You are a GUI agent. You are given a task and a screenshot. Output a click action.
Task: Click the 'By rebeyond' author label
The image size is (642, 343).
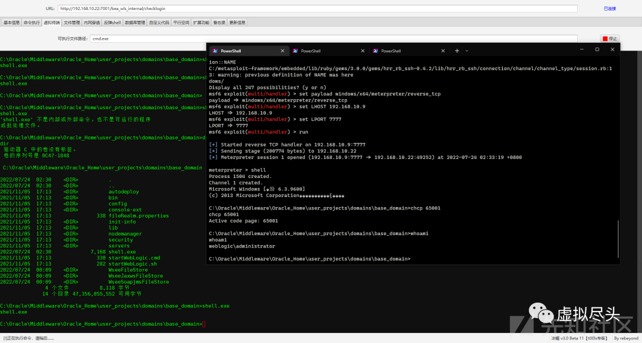point(626,338)
